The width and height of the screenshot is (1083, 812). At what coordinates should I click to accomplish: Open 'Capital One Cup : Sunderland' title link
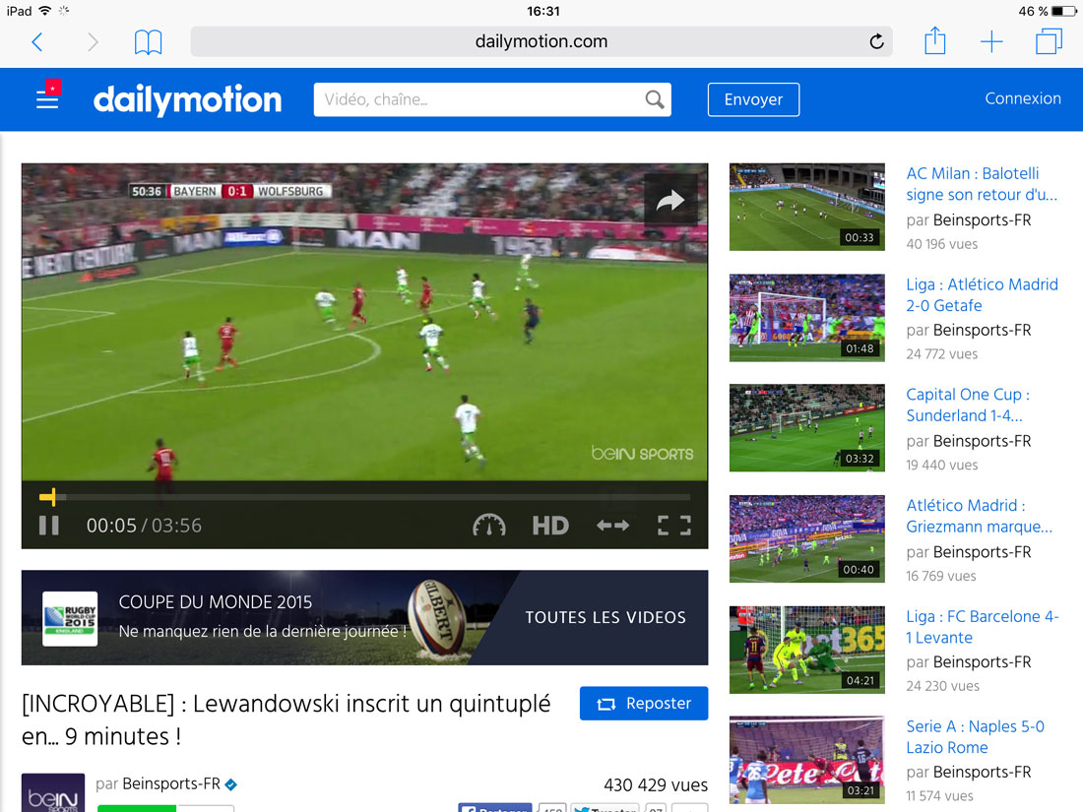click(x=968, y=405)
